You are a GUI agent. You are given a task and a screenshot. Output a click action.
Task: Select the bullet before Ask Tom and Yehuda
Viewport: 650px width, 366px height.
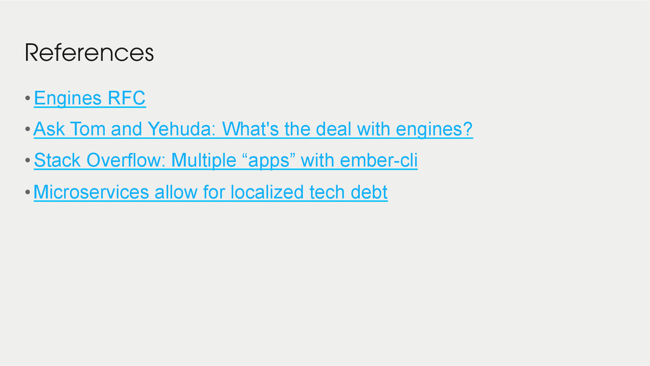[28, 129]
